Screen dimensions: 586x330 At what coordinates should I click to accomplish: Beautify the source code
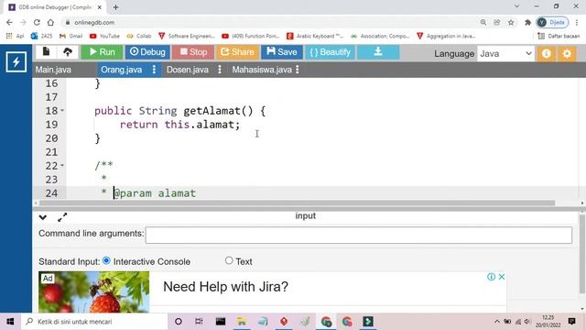coord(330,52)
